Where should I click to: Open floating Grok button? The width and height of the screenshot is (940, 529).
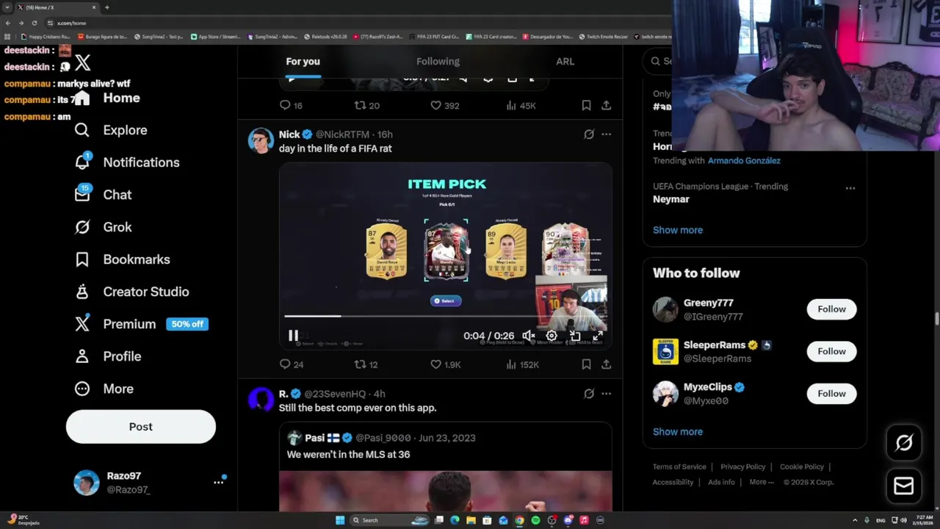(x=904, y=442)
